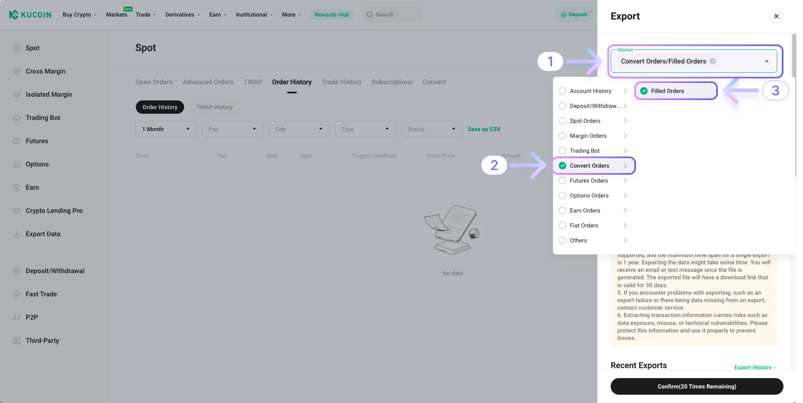This screenshot has height=403, width=803.
Task: Click the Trading Bot sidebar icon
Action: (17, 118)
